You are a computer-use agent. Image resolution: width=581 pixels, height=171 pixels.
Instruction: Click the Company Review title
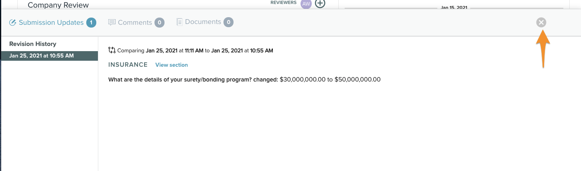(58, 5)
